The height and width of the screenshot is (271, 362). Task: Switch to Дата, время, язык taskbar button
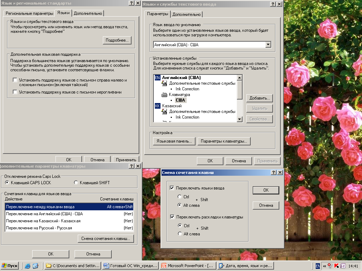coord(246,266)
